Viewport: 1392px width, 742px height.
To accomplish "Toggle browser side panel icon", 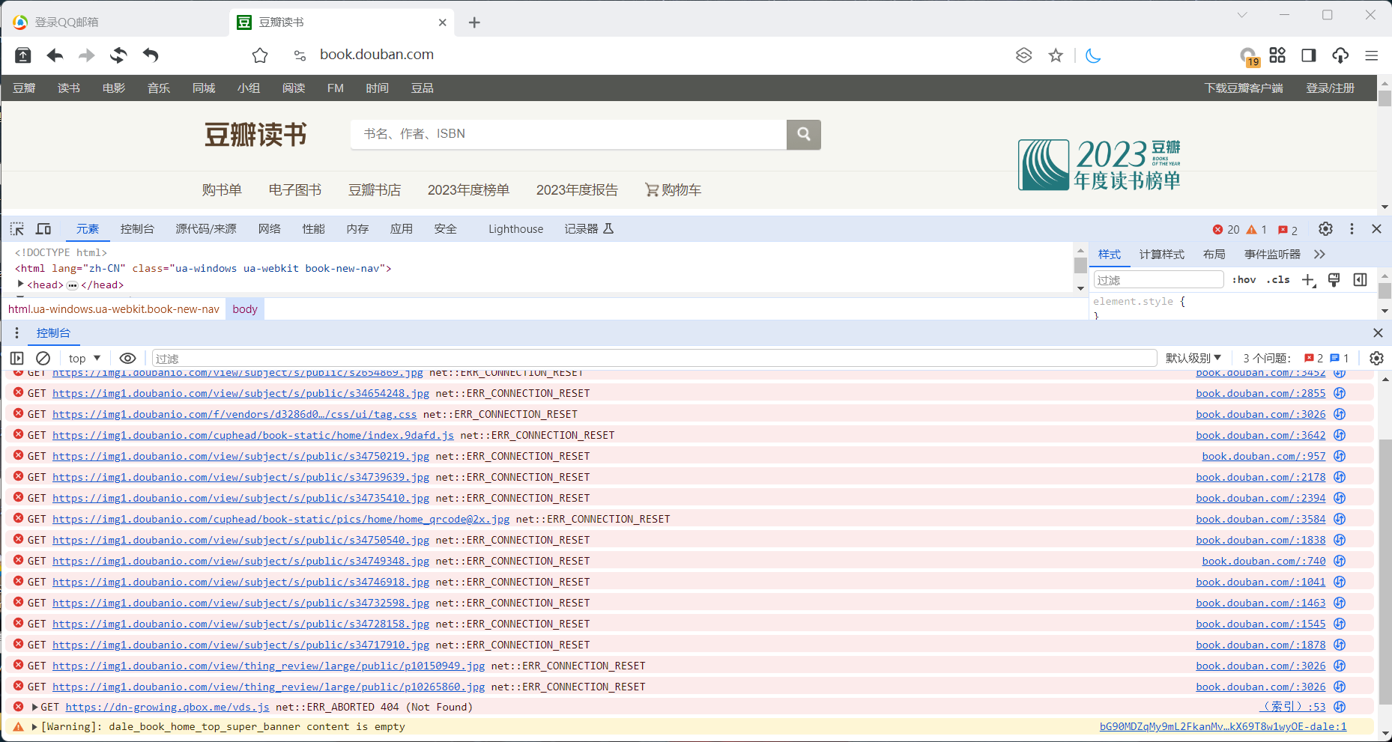I will [x=1309, y=55].
